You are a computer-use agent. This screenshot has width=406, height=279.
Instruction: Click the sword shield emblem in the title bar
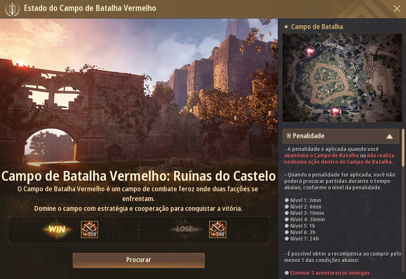tap(12, 9)
